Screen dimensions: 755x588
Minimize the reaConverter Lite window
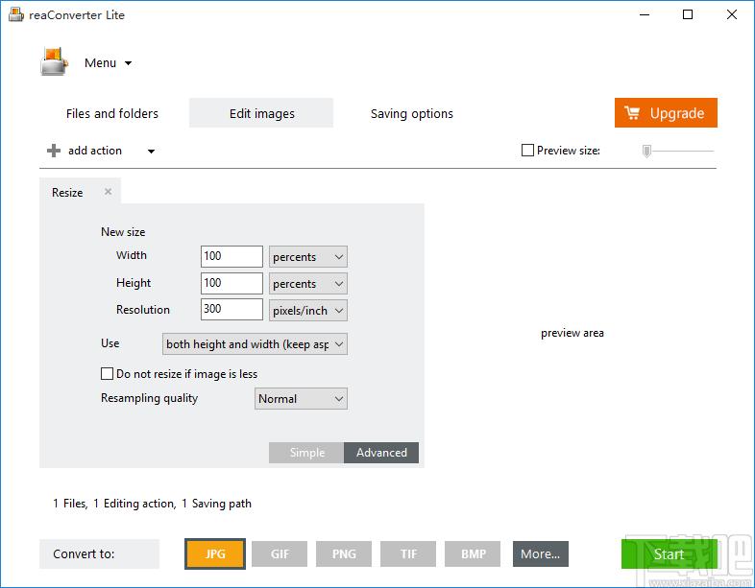point(645,14)
